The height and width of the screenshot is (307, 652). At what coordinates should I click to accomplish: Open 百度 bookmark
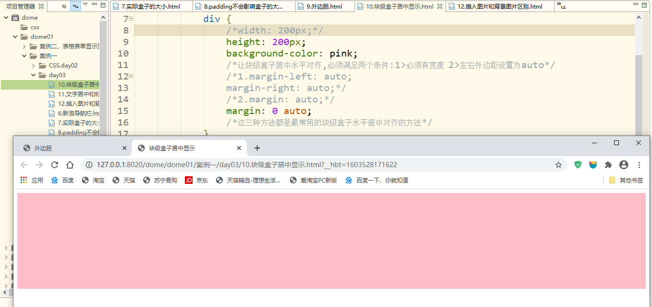tap(63, 180)
